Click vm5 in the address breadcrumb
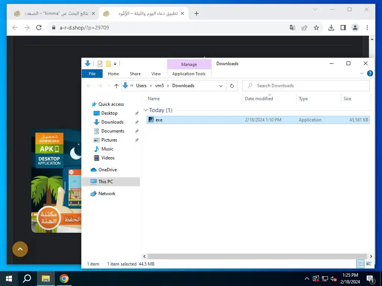 [159, 86]
